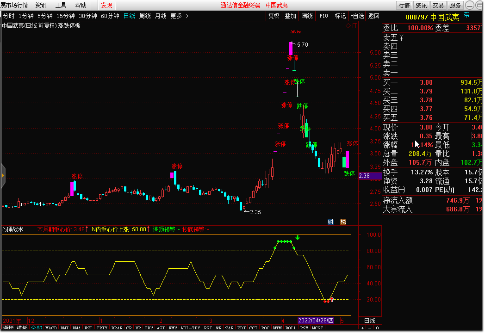Viewport: 485px width, 333px height.
Task: Click the 交易 button at top right
Action: point(438,5)
